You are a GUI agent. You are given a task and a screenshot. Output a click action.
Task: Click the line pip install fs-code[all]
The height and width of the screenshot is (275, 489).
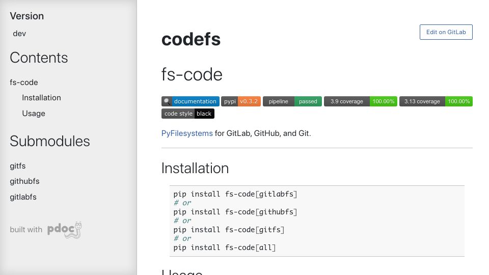[x=225, y=248]
